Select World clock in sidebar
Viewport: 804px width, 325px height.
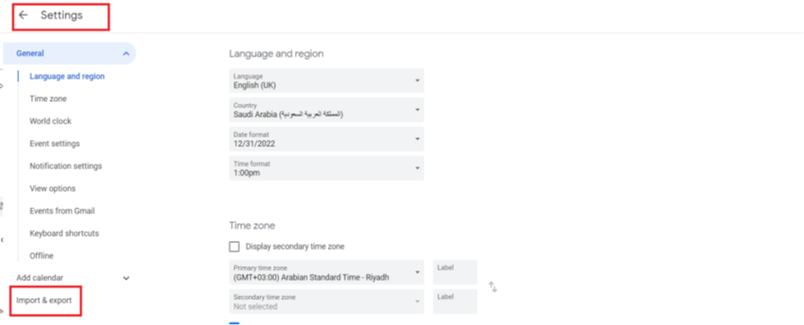click(50, 122)
